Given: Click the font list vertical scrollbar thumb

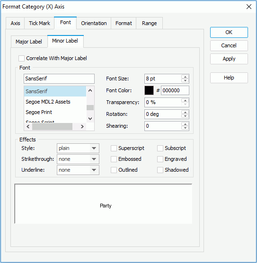Looking at the screenshot, I should click(x=90, y=108).
